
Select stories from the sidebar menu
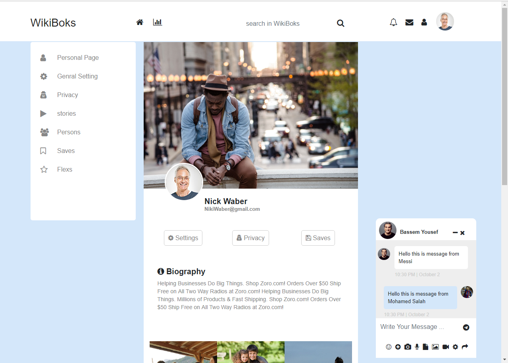[66, 113]
